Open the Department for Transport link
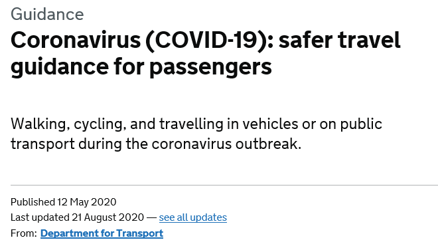This screenshot has height=250, width=438. click(102, 233)
